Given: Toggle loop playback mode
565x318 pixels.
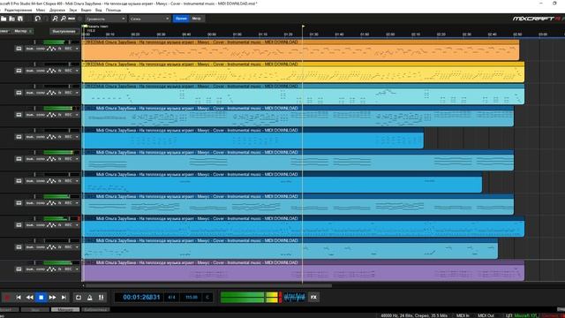Looking at the screenshot, I should coord(79,298).
